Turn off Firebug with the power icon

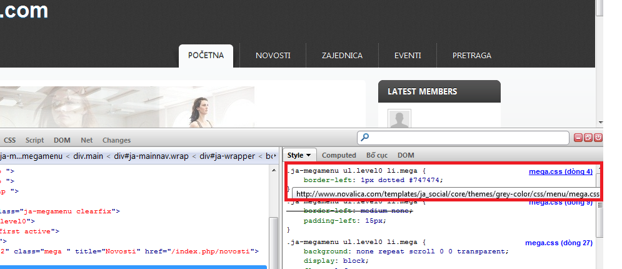tap(598, 138)
